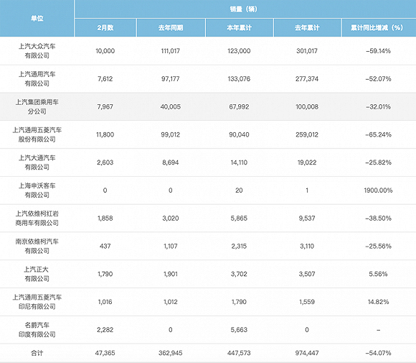The image size is (416, 363).
Task: Select 上汽通用五菱汽车股份有限公司 row name
Action: tap(37, 134)
